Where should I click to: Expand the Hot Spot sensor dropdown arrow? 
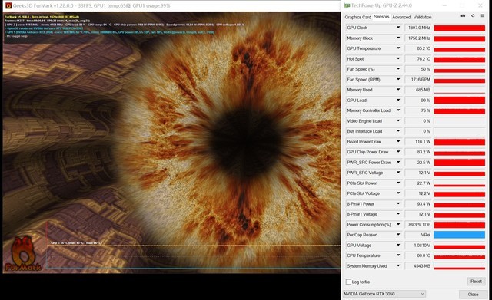[398, 58]
